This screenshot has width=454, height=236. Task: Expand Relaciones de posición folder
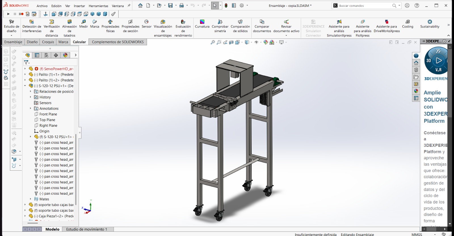point(31,91)
